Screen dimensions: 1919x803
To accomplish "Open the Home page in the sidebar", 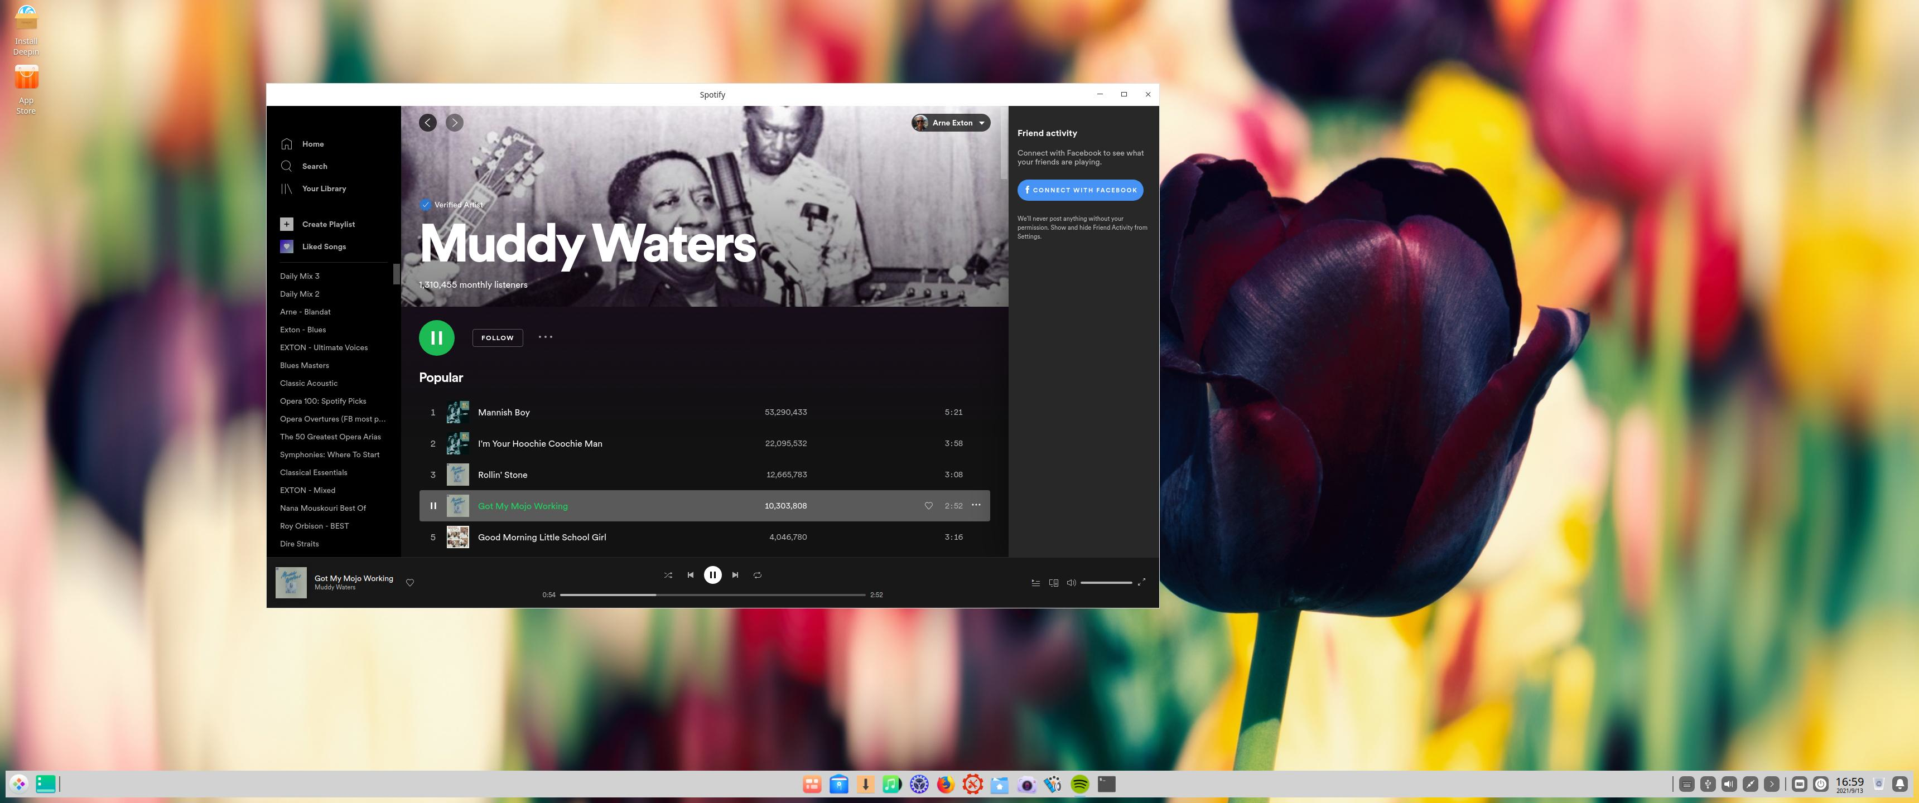I will tap(302, 144).
